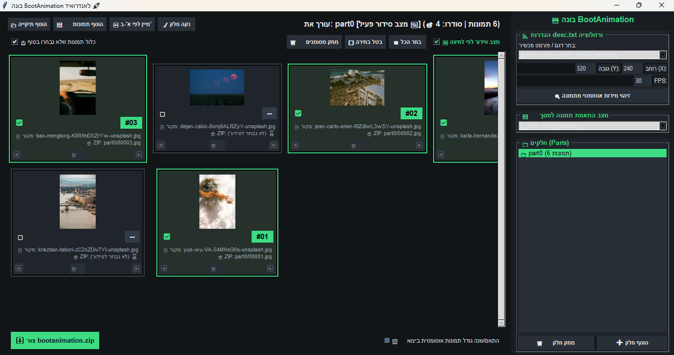Open the device model format dropdown
This screenshot has height=355, width=674.
tap(593, 55)
